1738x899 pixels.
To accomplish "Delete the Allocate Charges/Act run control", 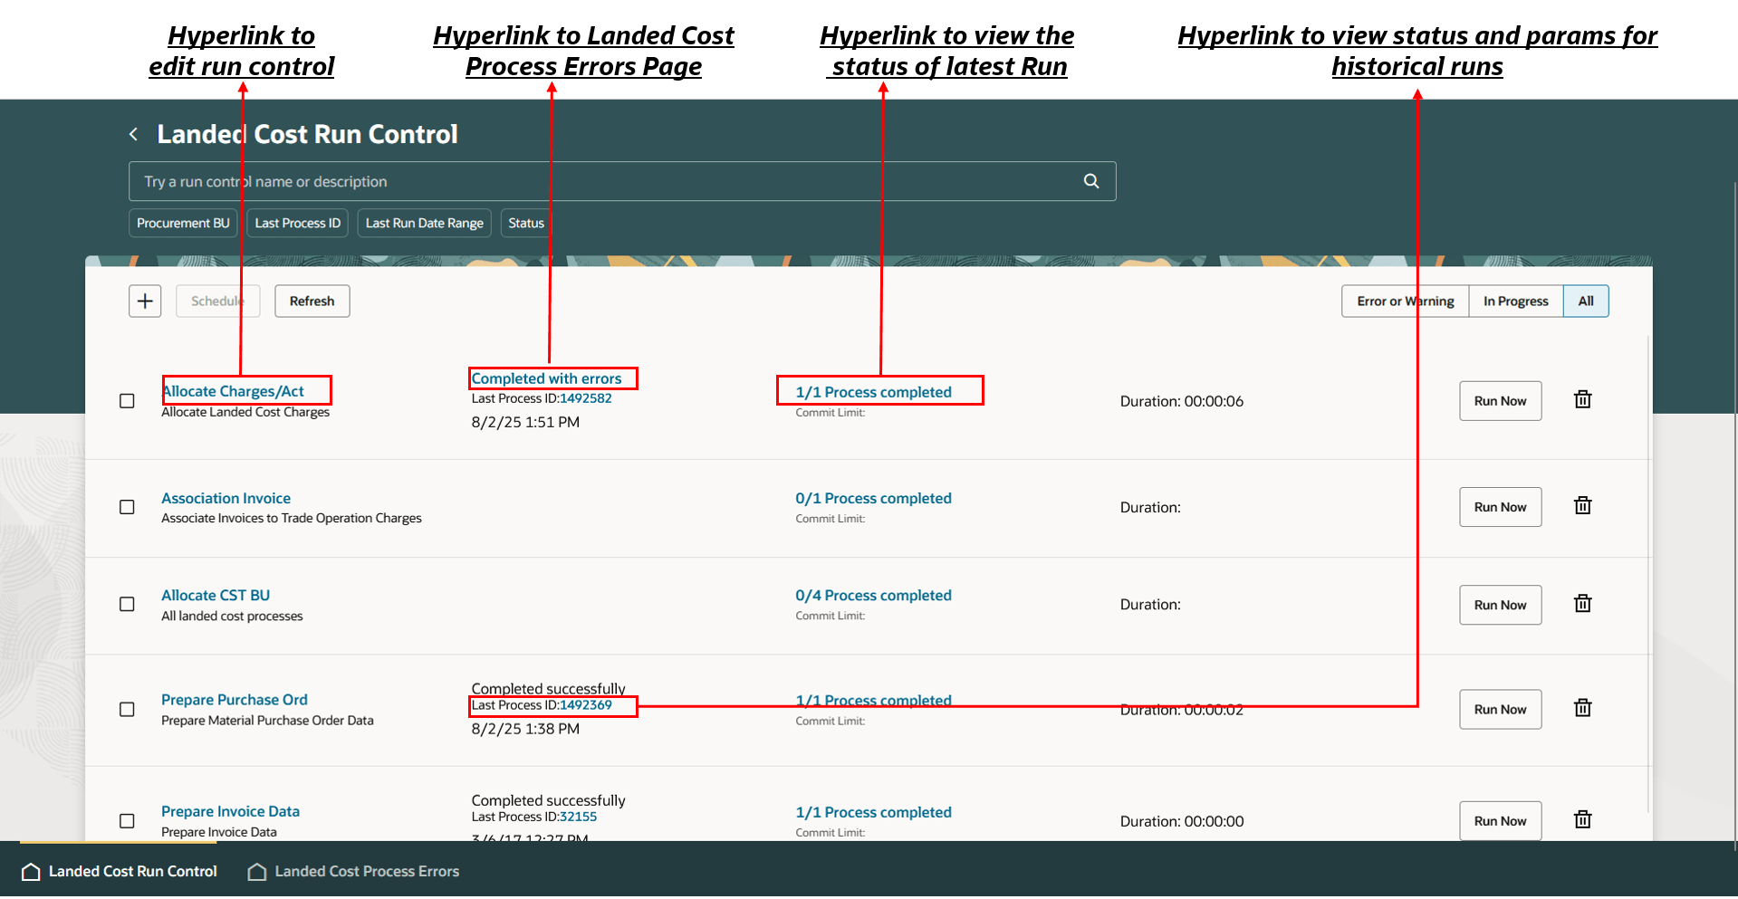I will 1582,399.
